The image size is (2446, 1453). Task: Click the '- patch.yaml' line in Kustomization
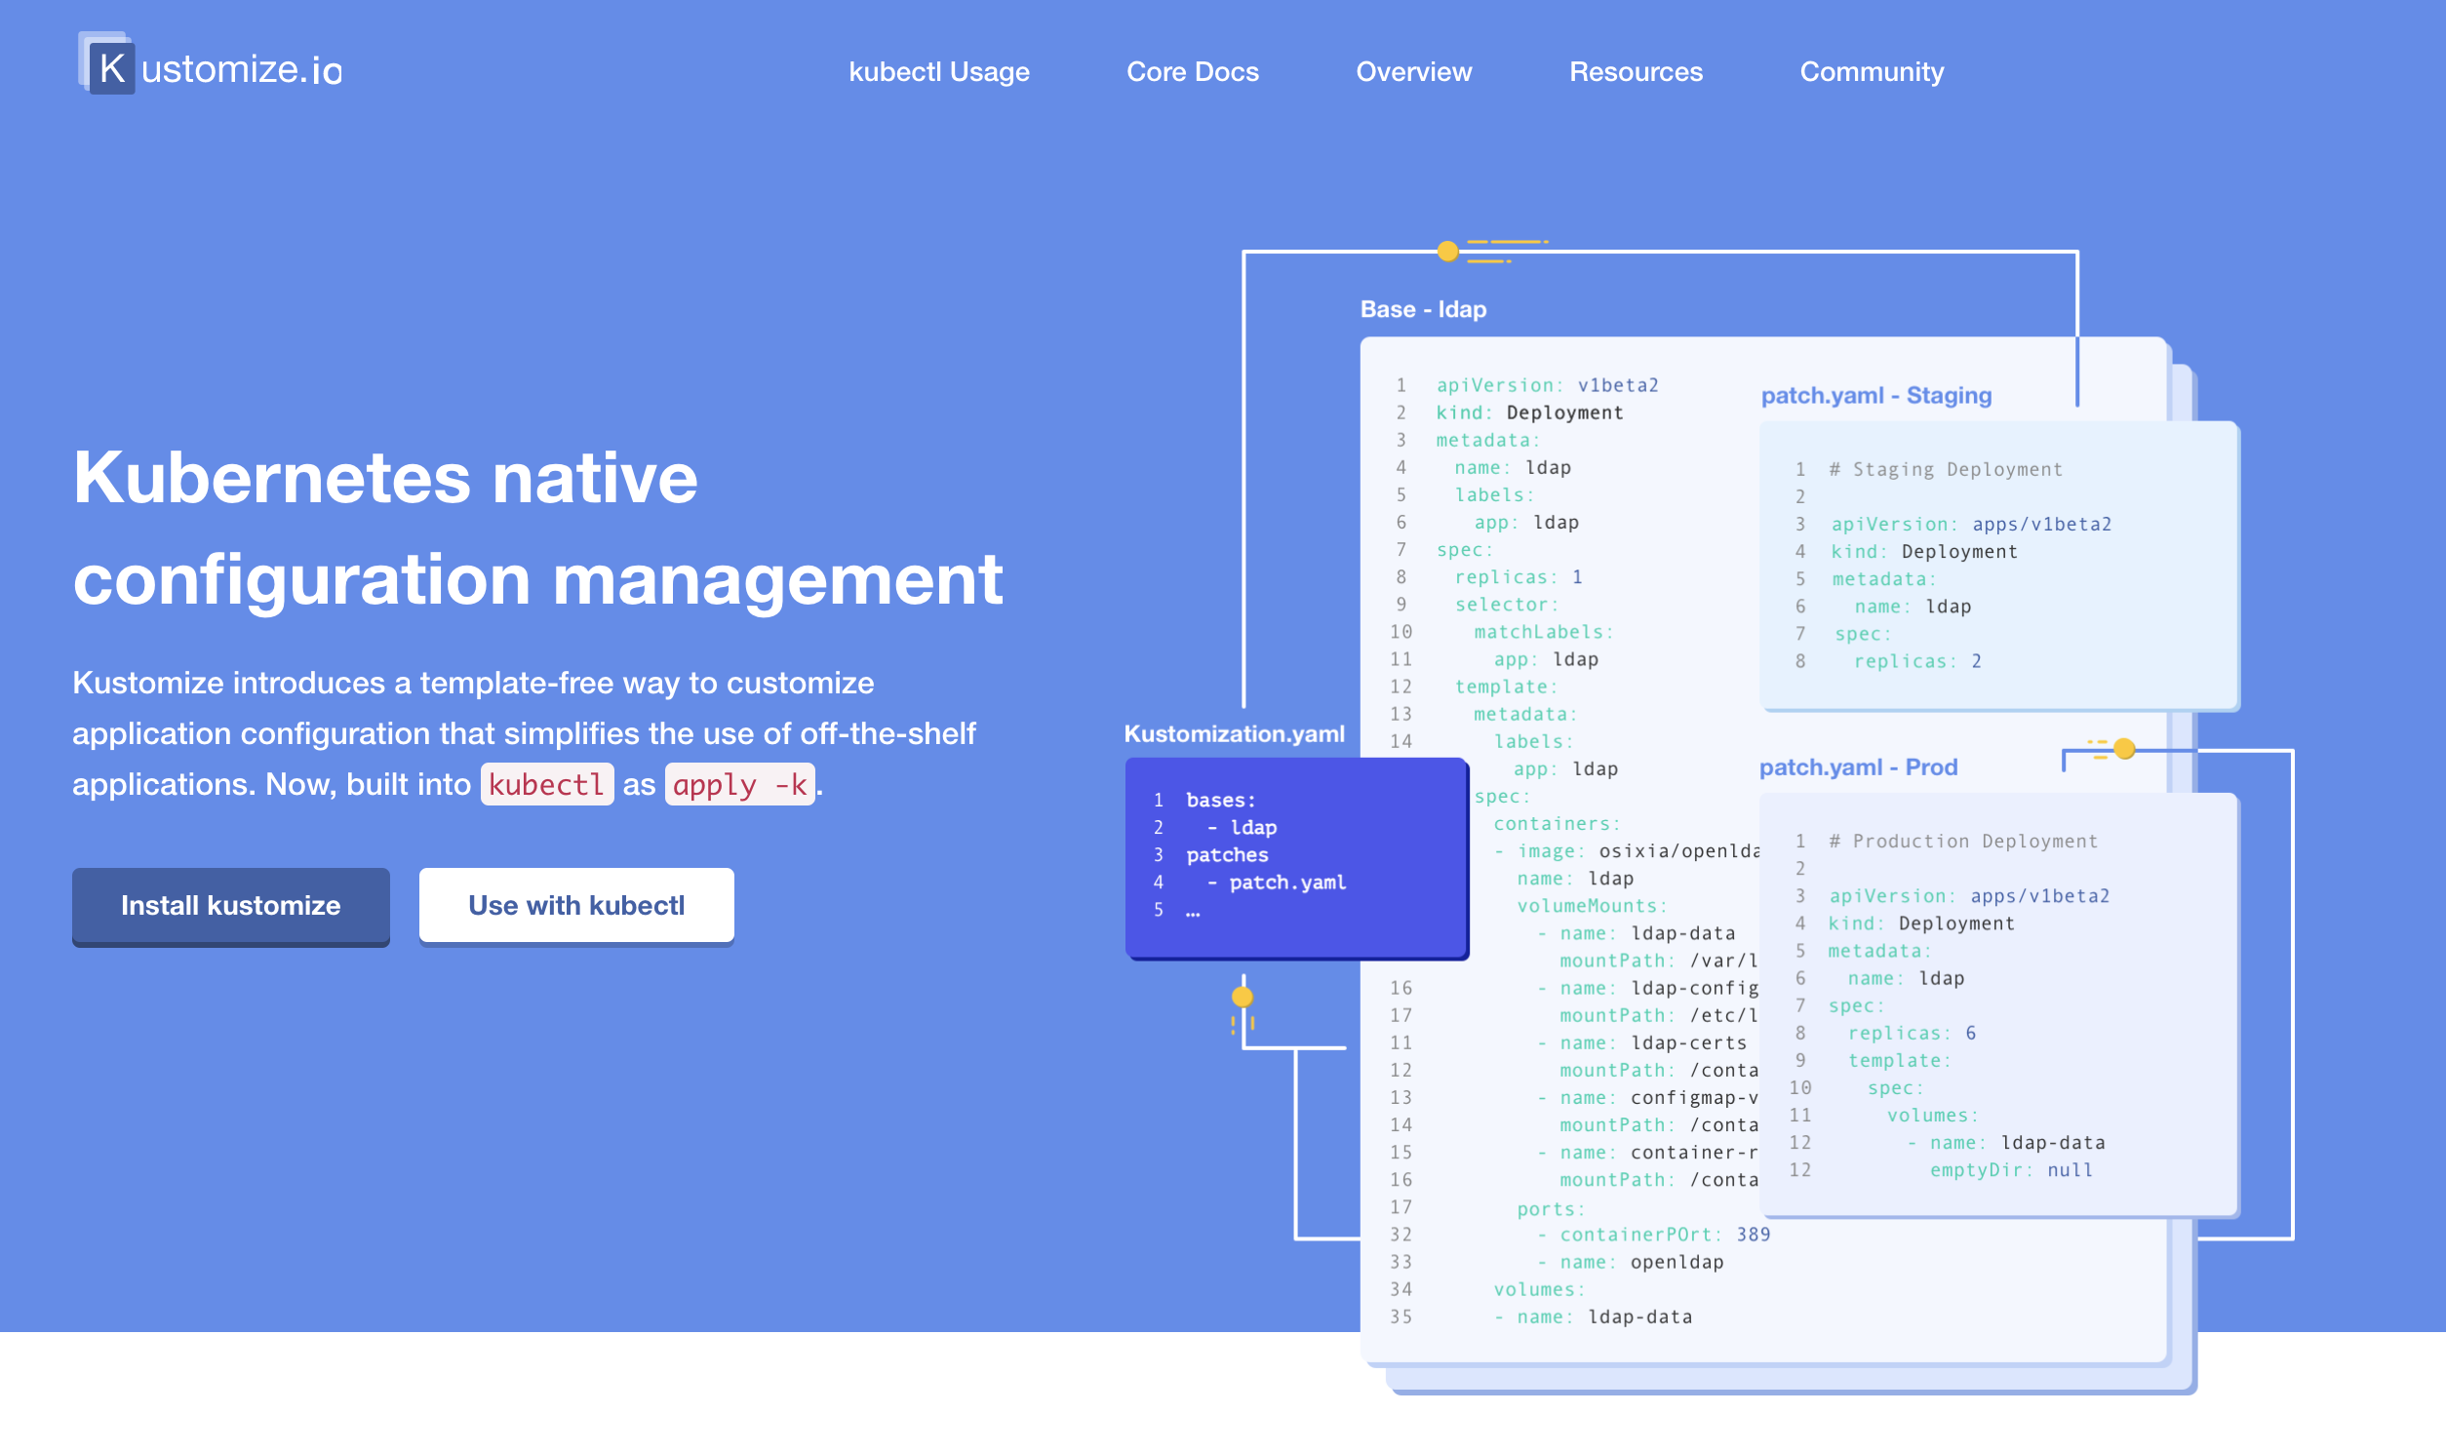(1276, 883)
